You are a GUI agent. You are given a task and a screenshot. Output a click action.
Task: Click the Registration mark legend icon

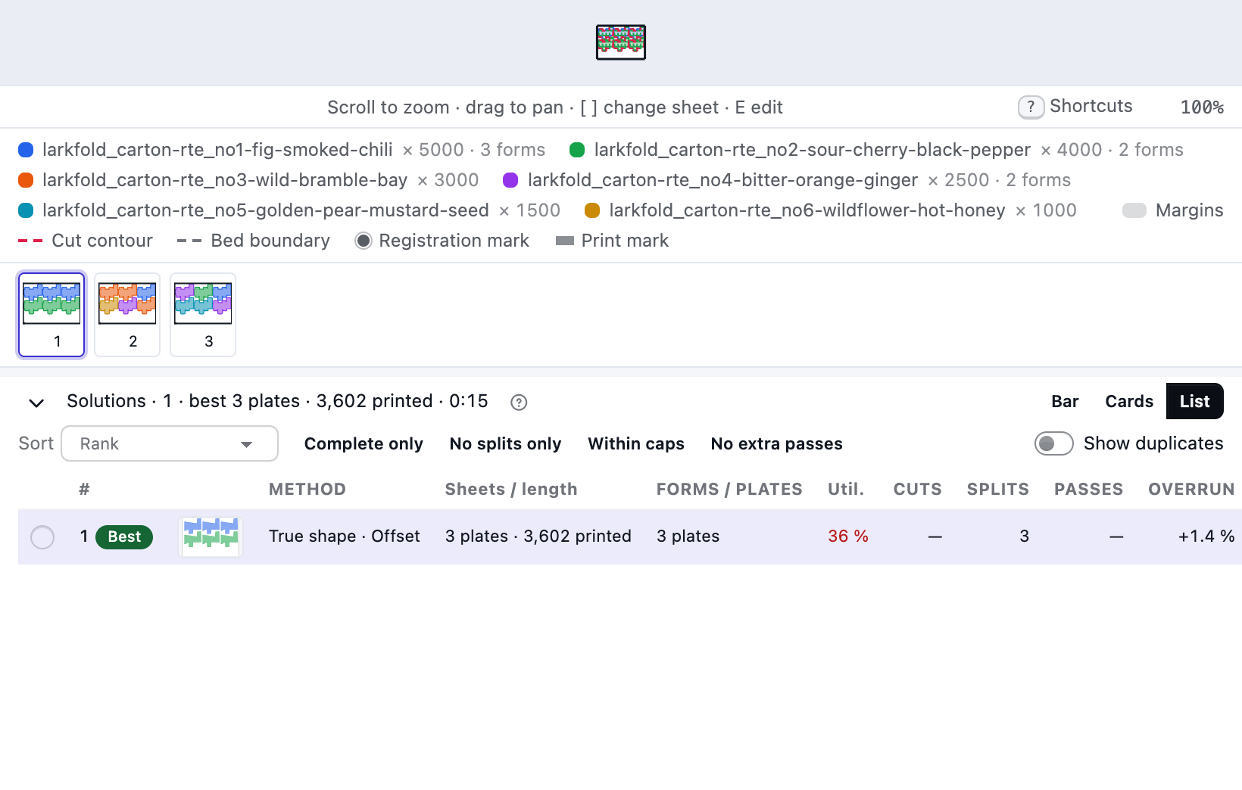[x=364, y=241]
